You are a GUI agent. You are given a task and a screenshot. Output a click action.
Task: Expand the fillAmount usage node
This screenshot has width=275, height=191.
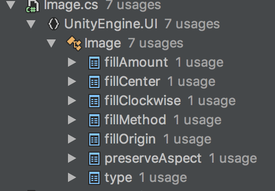pyautogui.click(x=72, y=62)
